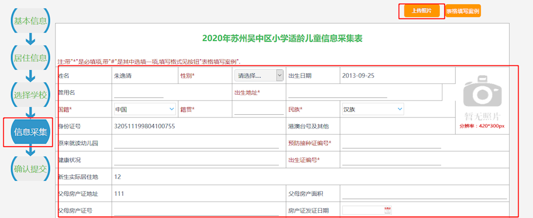Open the calendar icon for 房产证发证日期
The width and height of the screenshot is (533, 218).
[x=388, y=210]
